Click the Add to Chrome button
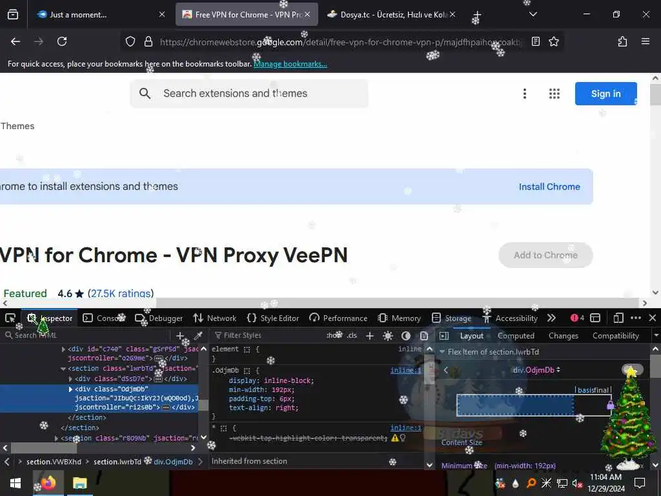The image size is (661, 496). click(545, 254)
